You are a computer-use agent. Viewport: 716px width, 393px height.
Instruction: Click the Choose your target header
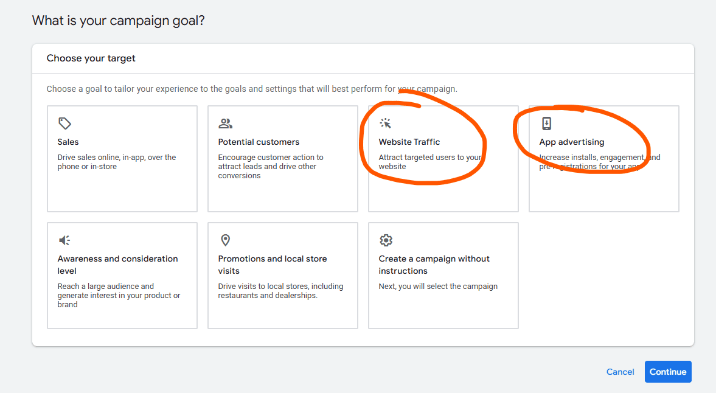[91, 58]
